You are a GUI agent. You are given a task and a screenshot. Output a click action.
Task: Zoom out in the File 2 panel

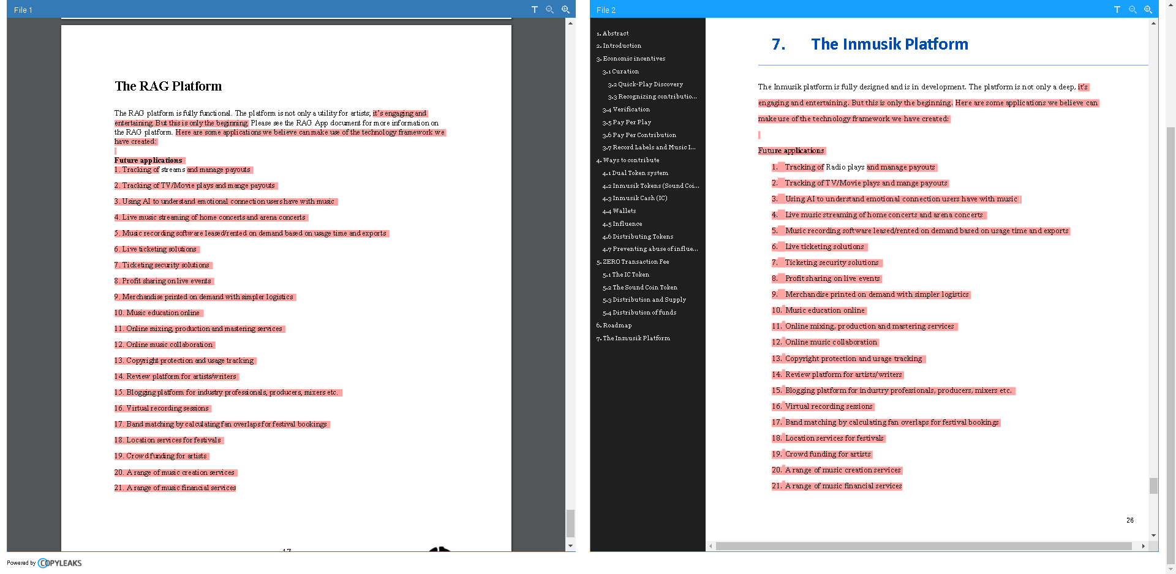(1132, 10)
